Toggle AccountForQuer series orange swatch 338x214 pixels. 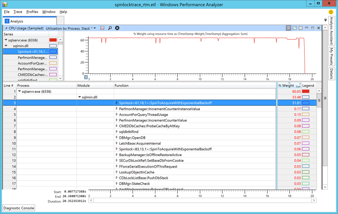coord(53,63)
